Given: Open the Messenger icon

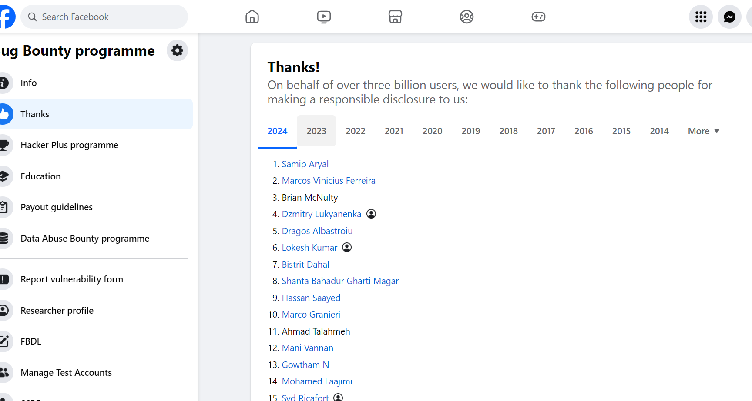Looking at the screenshot, I should coord(729,17).
